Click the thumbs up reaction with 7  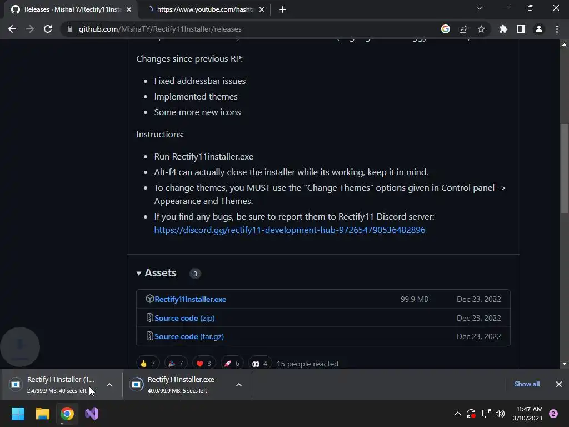tap(148, 364)
